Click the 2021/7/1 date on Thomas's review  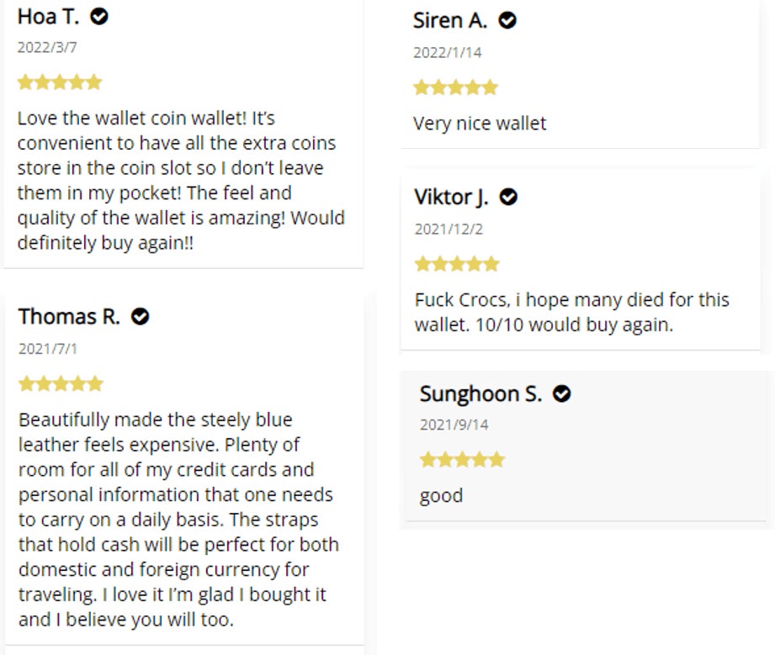point(48,348)
